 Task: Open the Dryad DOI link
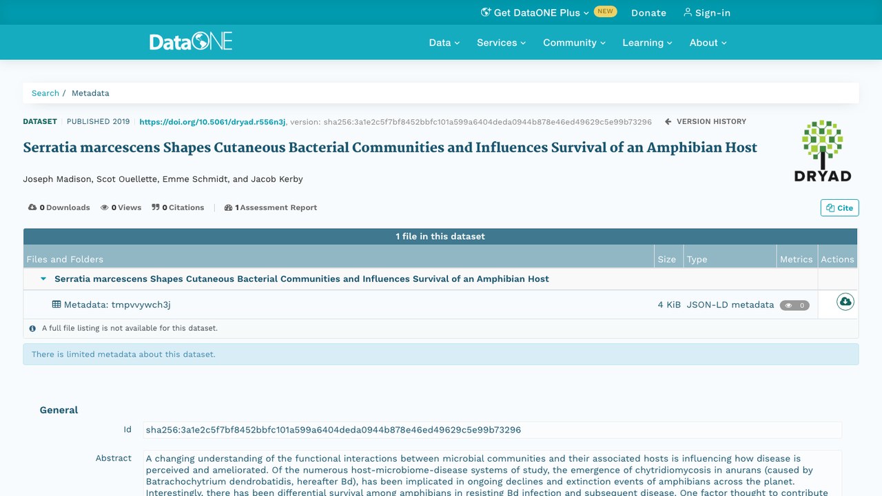click(212, 122)
